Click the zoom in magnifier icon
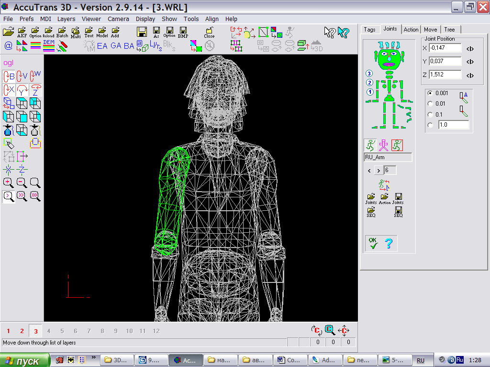The width and height of the screenshot is (490, 367). point(9,183)
